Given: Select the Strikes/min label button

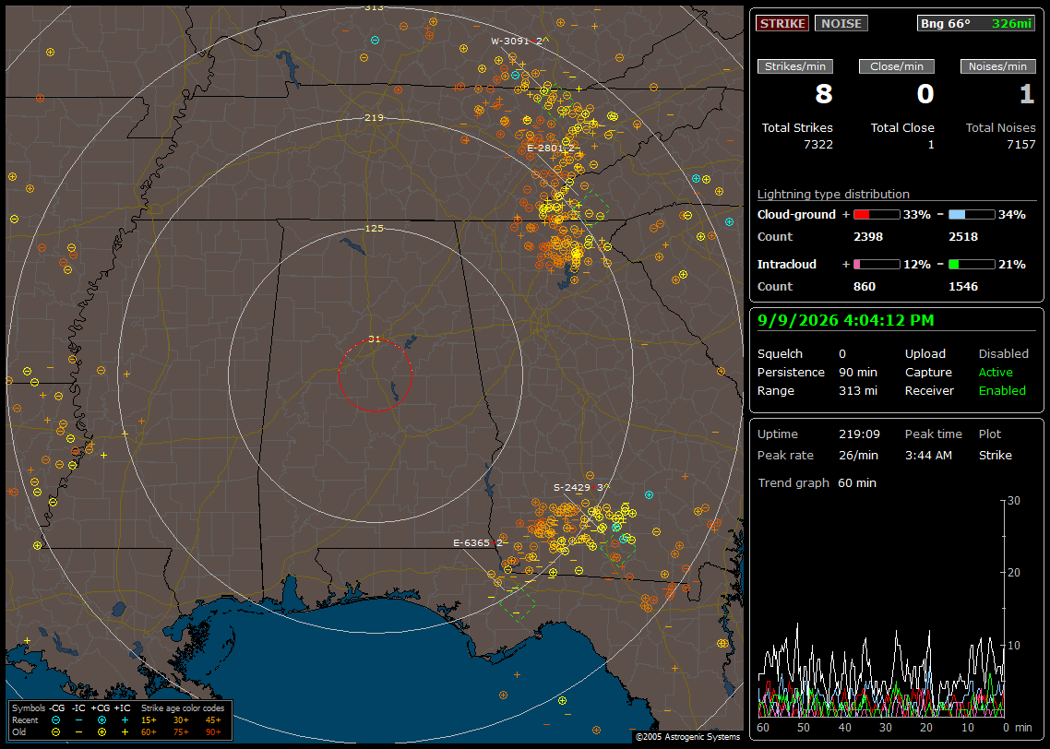Looking at the screenshot, I should point(794,66).
